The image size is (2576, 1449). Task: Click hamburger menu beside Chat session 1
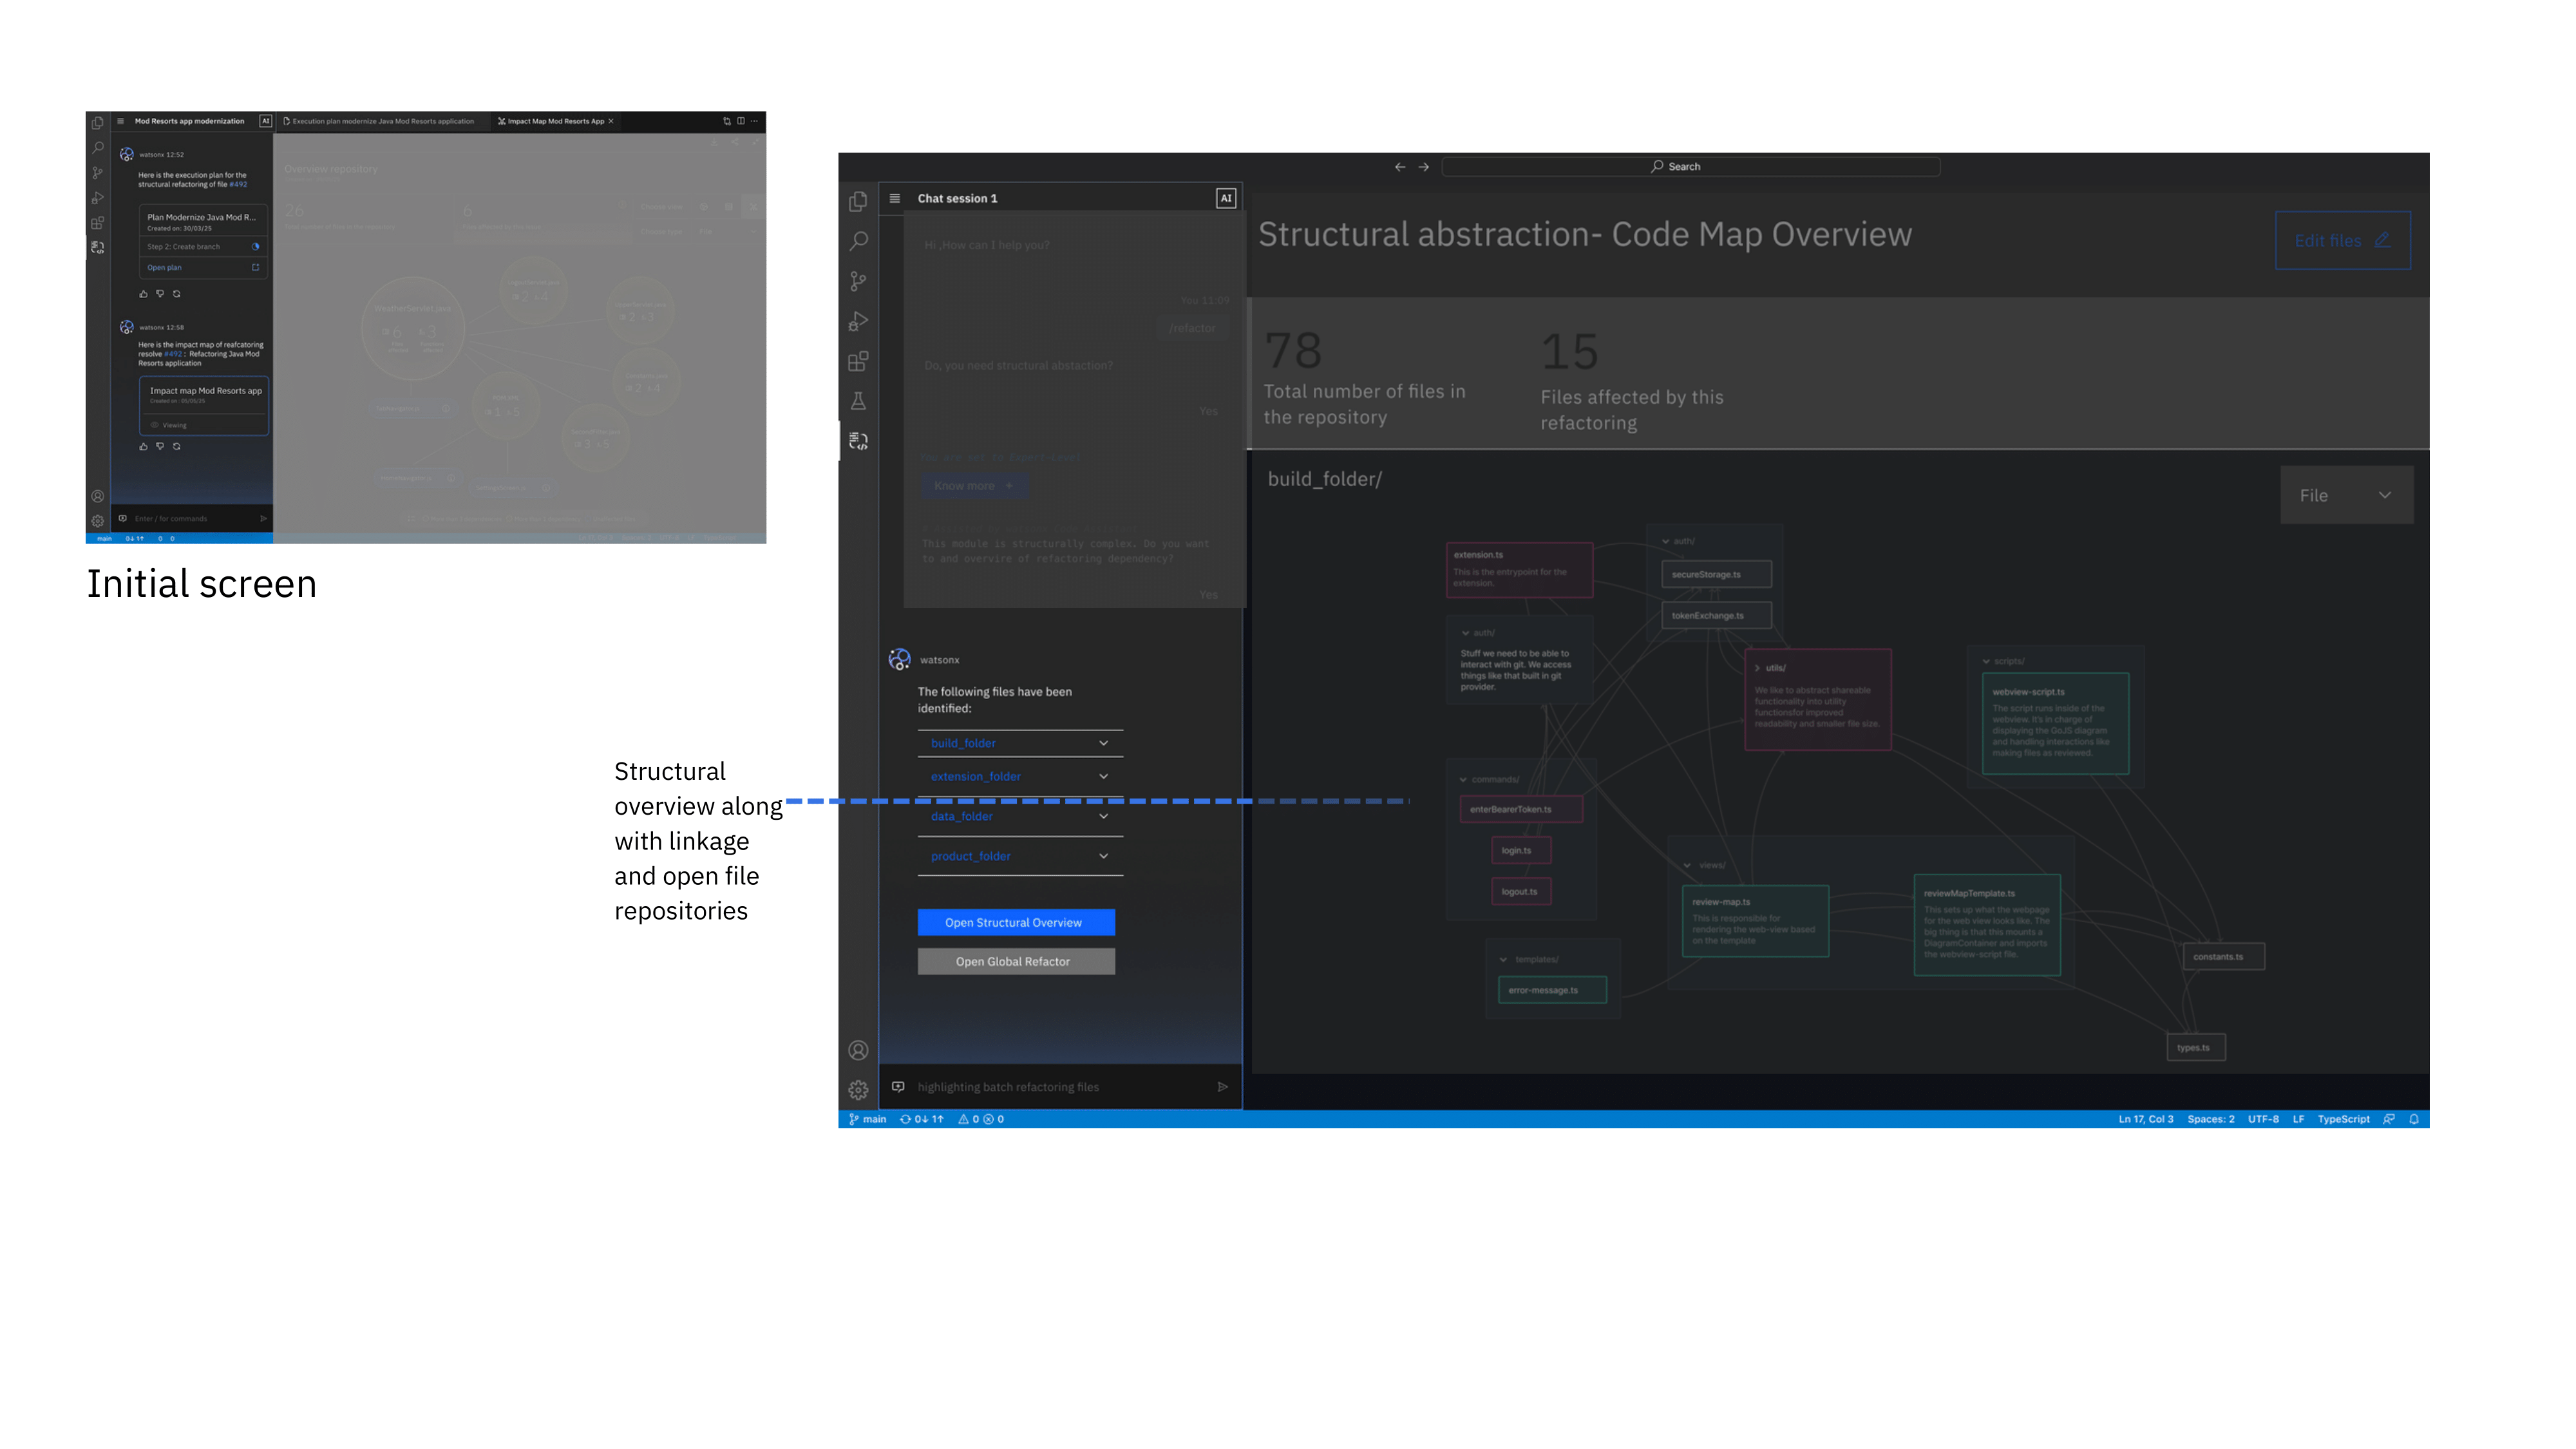pyautogui.click(x=895, y=198)
